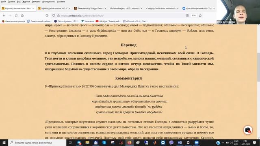Go back with the browser back arrow
260x146 pixels.
click(4, 15)
